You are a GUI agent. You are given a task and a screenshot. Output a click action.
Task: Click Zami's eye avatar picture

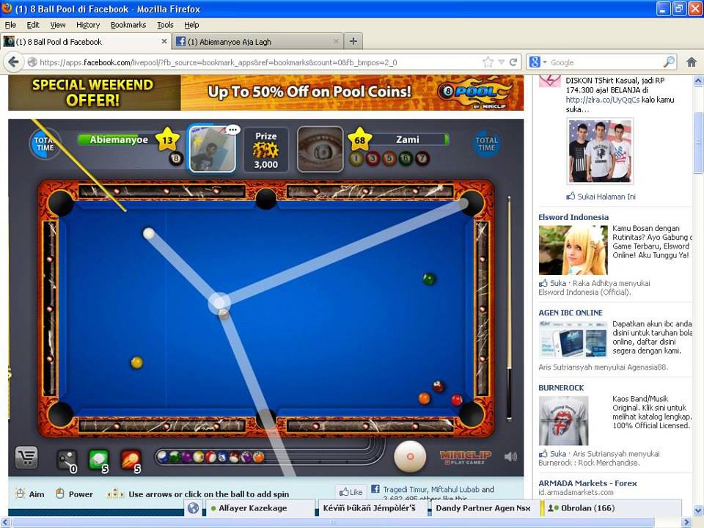click(320, 150)
